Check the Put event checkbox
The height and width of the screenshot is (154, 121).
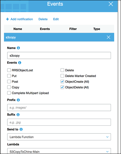click(x=9, y=76)
